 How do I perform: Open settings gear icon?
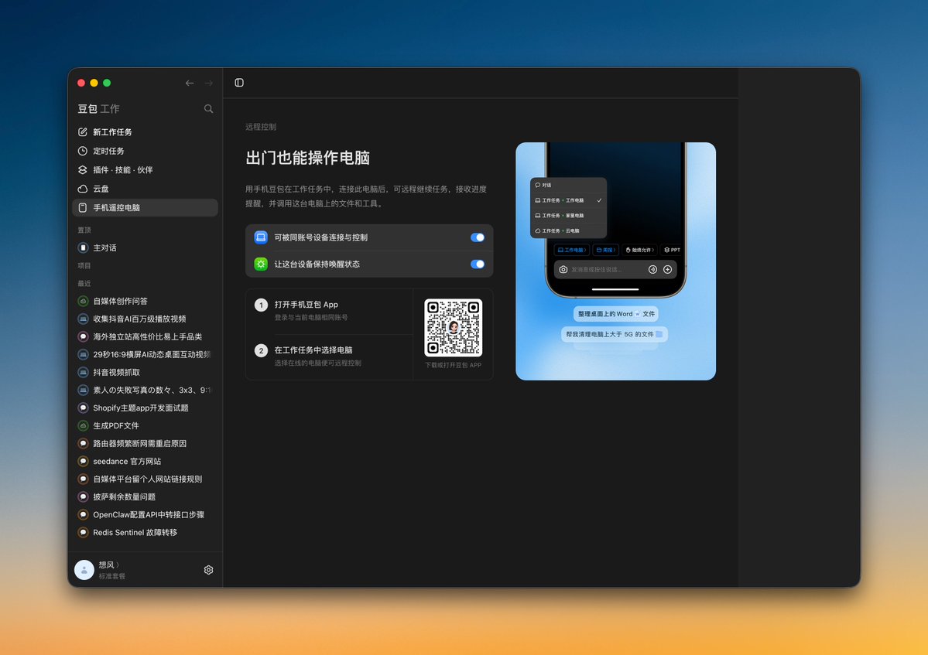(208, 570)
